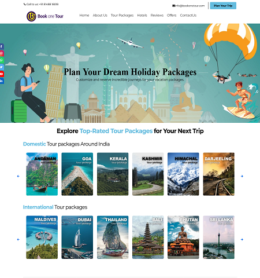The image size is (260, 278).
Task: Open the YouTube social sidebar icon
Action: [2, 74]
